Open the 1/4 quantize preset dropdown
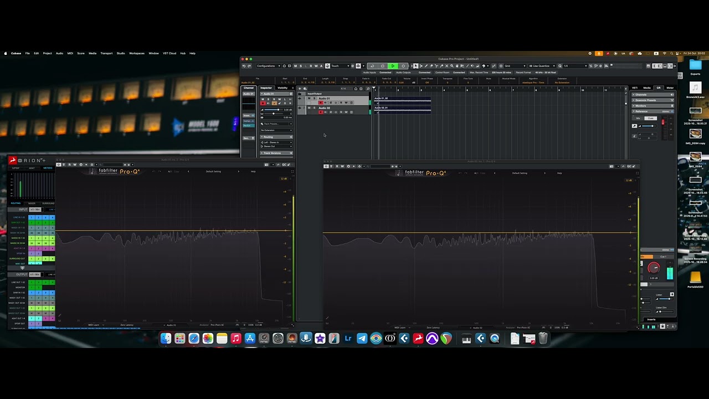709x399 pixels. coord(575,66)
